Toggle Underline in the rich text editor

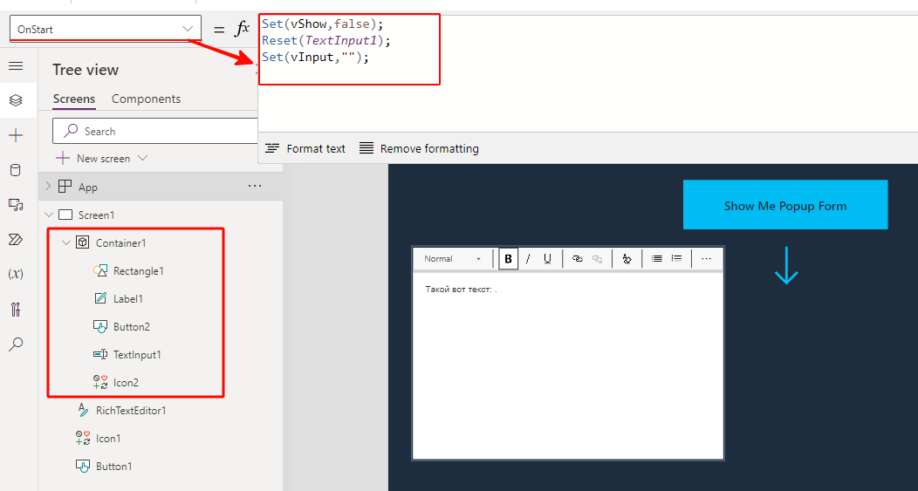pyautogui.click(x=547, y=259)
